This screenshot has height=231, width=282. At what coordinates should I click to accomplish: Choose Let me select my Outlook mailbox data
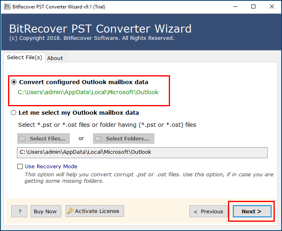tap(14, 113)
